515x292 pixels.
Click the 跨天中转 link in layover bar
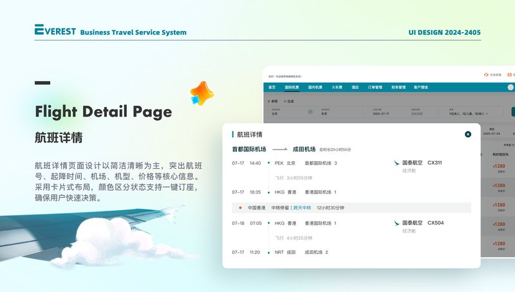302,208
